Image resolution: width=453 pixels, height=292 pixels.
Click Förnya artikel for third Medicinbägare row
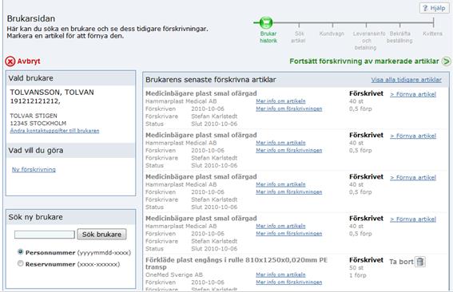[x=413, y=178]
